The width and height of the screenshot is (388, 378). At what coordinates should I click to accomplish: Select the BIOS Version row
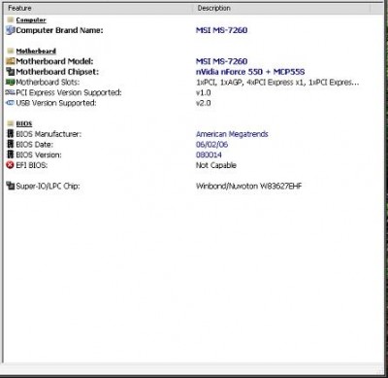coord(194,155)
